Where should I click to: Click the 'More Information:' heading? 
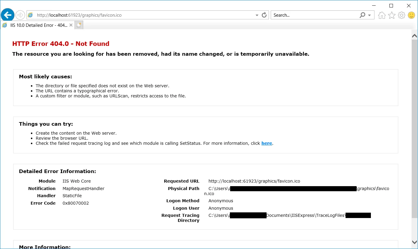45,247
